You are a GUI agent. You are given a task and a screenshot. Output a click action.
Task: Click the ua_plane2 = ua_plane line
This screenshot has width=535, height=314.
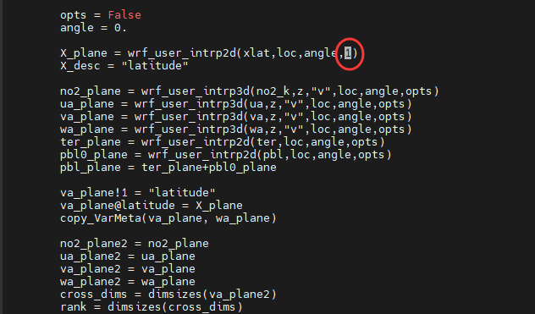128,256
